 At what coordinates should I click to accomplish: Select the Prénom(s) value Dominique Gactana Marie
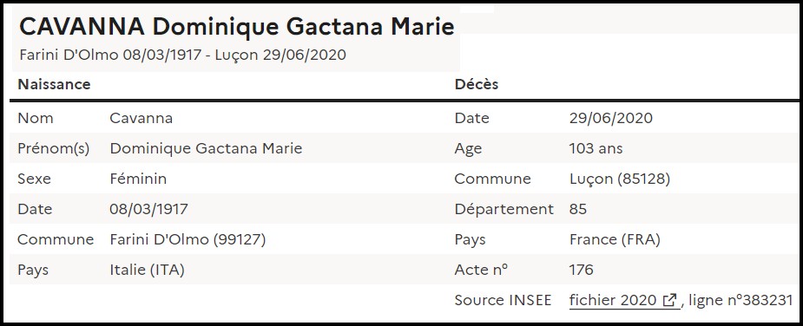click(206, 148)
